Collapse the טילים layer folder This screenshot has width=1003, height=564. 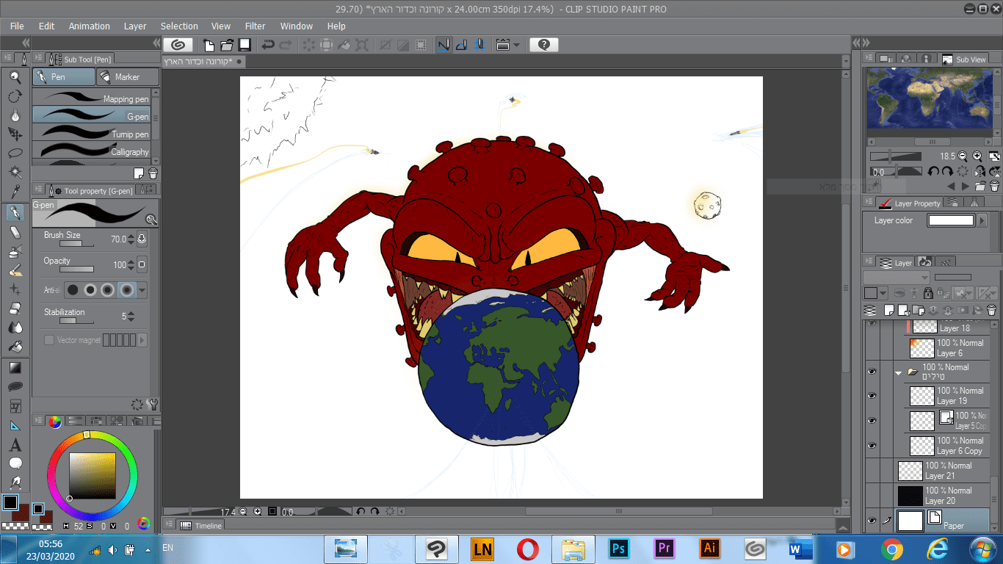(898, 372)
